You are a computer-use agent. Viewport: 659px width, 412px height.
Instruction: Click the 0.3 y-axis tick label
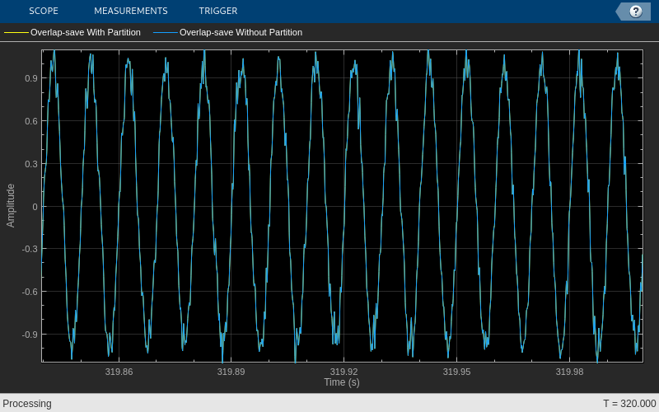pos(31,164)
